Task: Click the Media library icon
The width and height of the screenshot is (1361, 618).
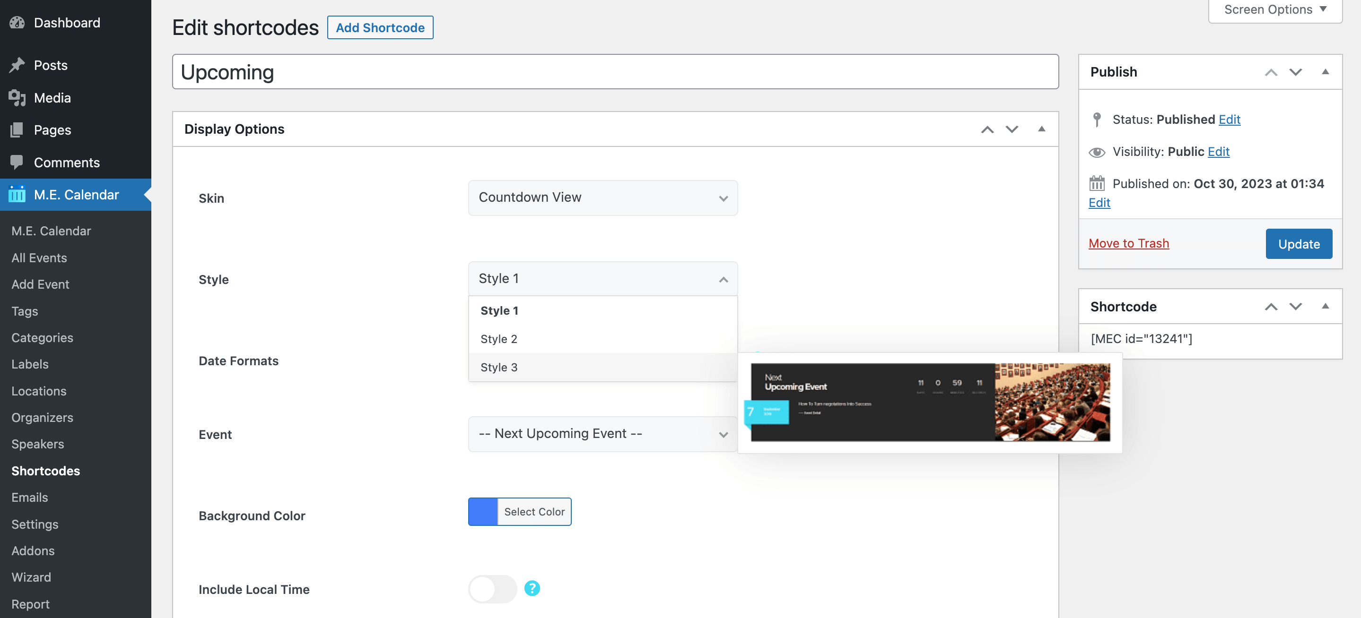Action: pos(17,98)
